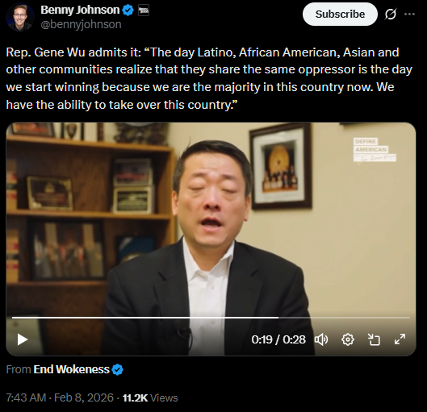The width and height of the screenshot is (427, 412).
Task: Click the Benny Johnson display name
Action: tap(80, 10)
